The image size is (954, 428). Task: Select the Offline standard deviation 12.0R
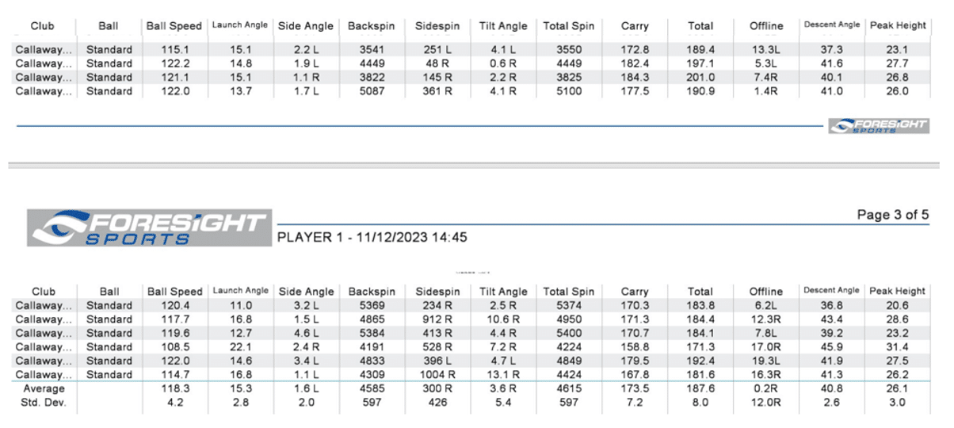766,403
